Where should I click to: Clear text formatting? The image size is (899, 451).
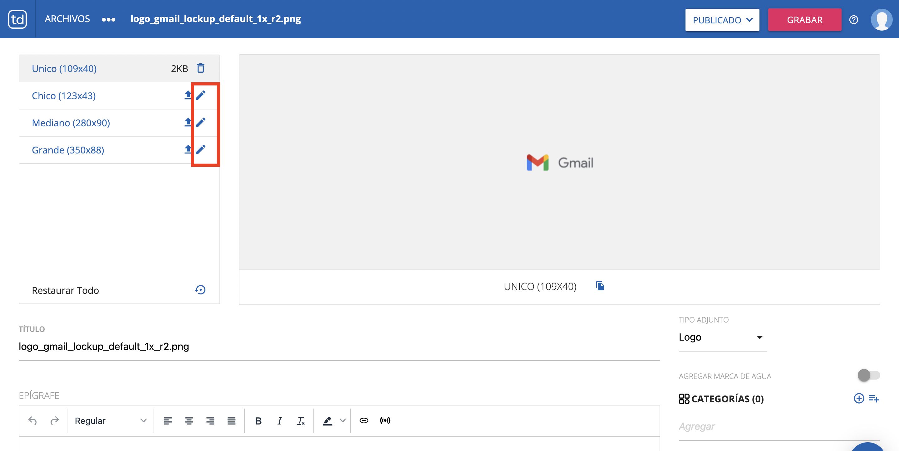click(x=301, y=421)
